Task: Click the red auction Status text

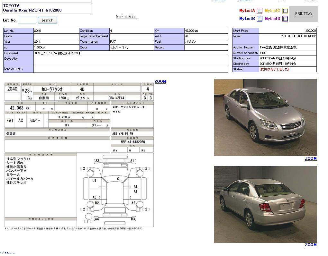Action: [x=274, y=69]
